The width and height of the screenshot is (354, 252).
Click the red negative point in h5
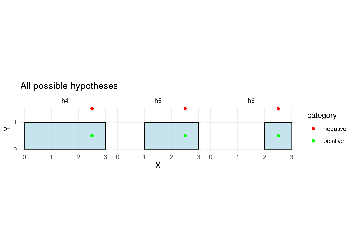(185, 109)
